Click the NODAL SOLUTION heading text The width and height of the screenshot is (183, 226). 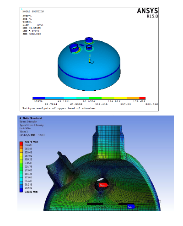point(33,11)
